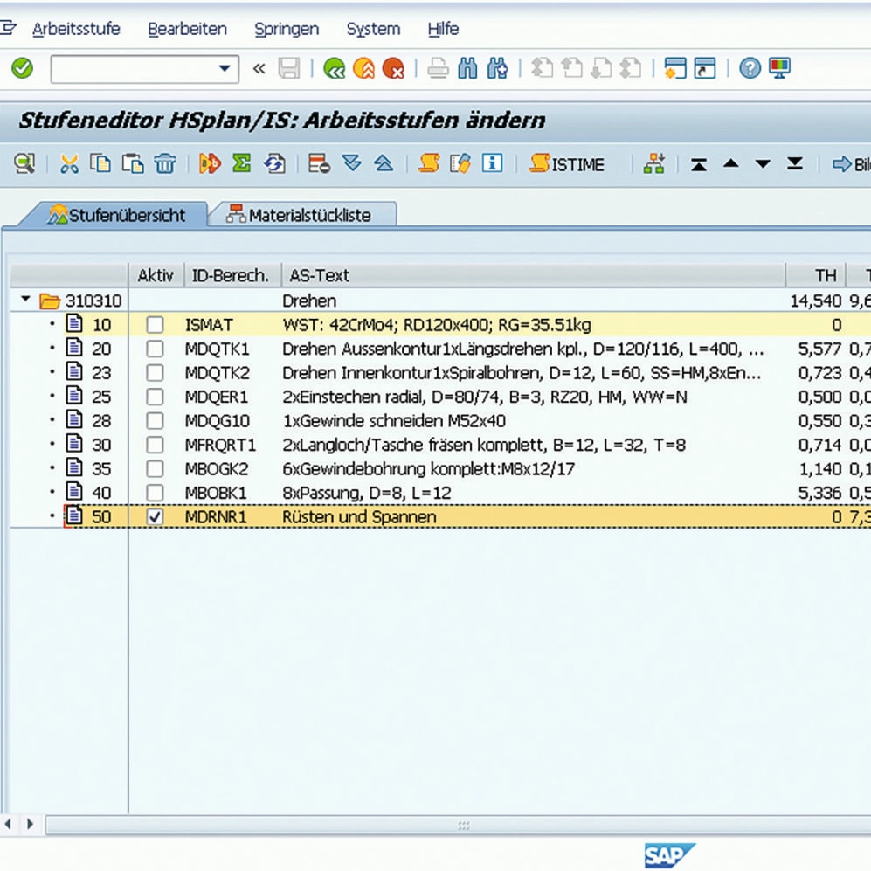Viewport: 871px width, 871px height.
Task: Open the Springen menu
Action: coord(287,30)
